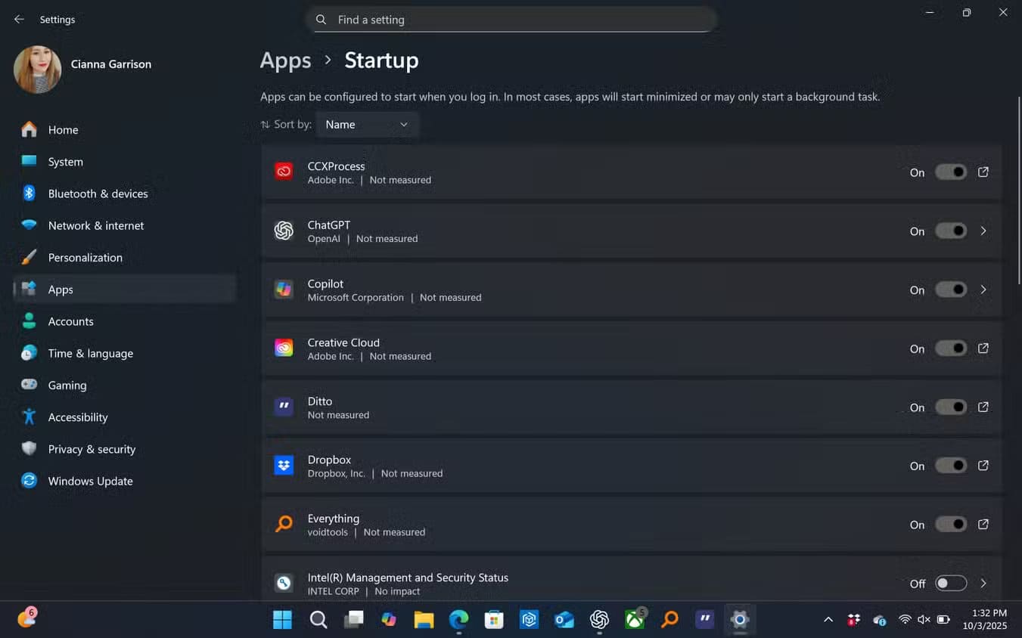Open Creative Cloud file location external-link icon
The width and height of the screenshot is (1022, 638).
coord(983,348)
